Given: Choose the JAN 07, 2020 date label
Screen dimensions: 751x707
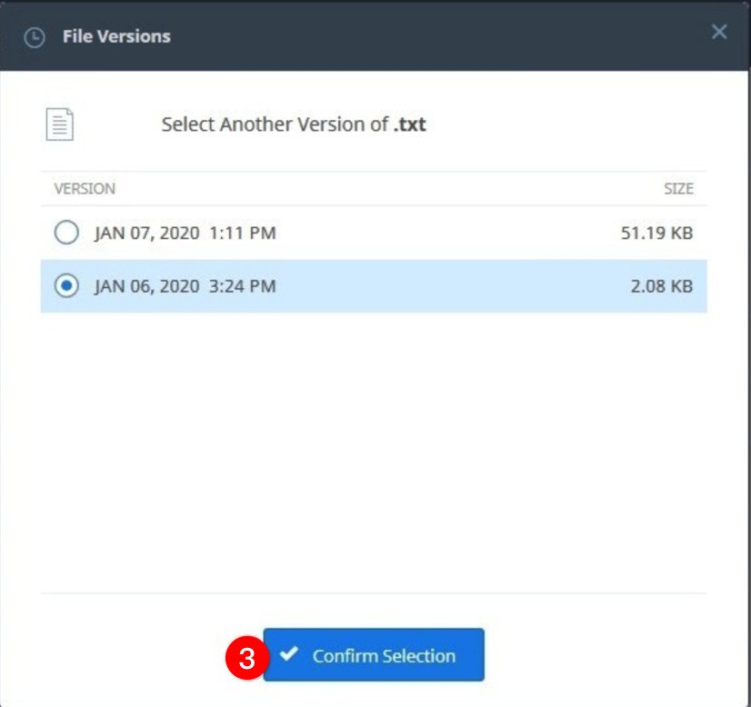Looking at the screenshot, I should click(x=146, y=234).
